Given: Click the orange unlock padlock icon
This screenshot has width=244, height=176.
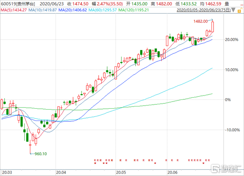Looking at the screenshot, I should click(239, 11).
